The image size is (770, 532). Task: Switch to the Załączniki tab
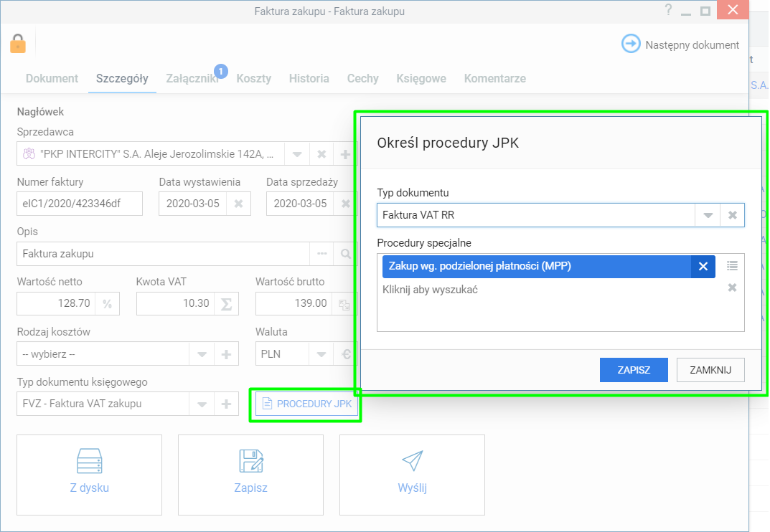click(x=192, y=79)
